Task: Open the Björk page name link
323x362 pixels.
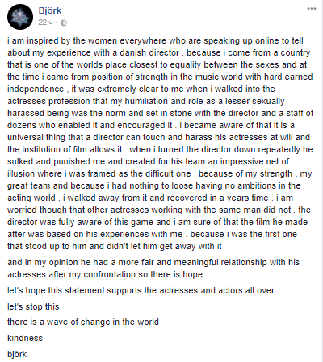Action: tap(50, 10)
